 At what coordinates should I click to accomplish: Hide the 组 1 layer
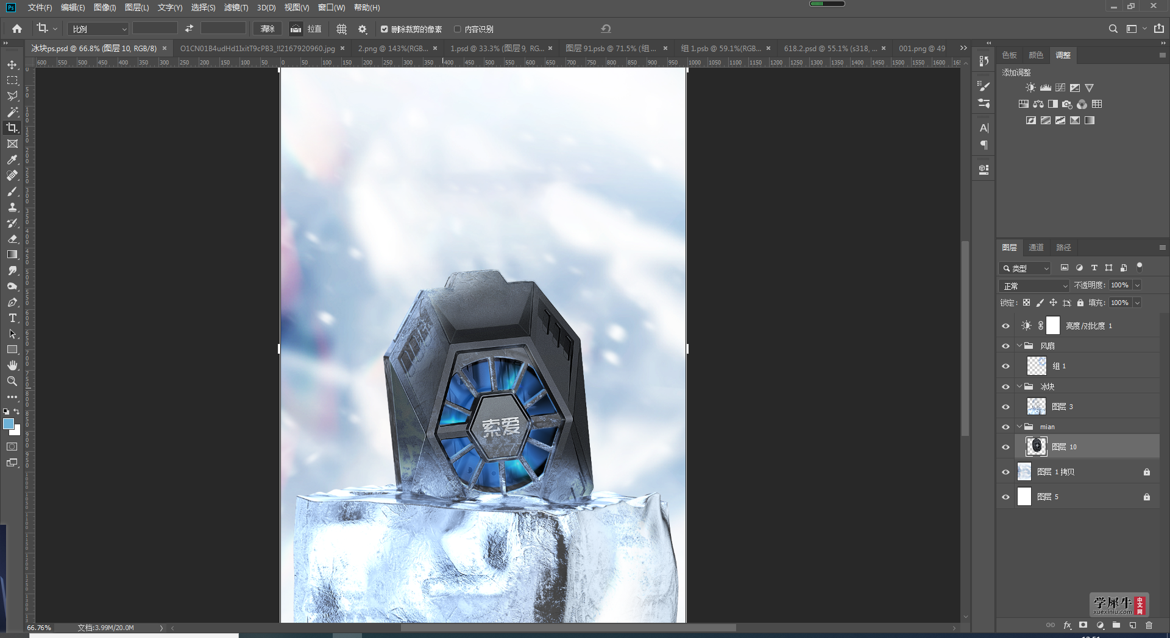pyautogui.click(x=1006, y=366)
